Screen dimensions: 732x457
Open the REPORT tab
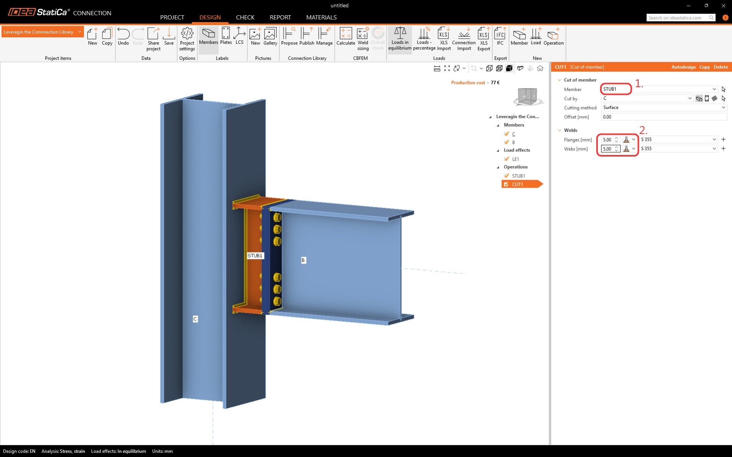click(280, 18)
